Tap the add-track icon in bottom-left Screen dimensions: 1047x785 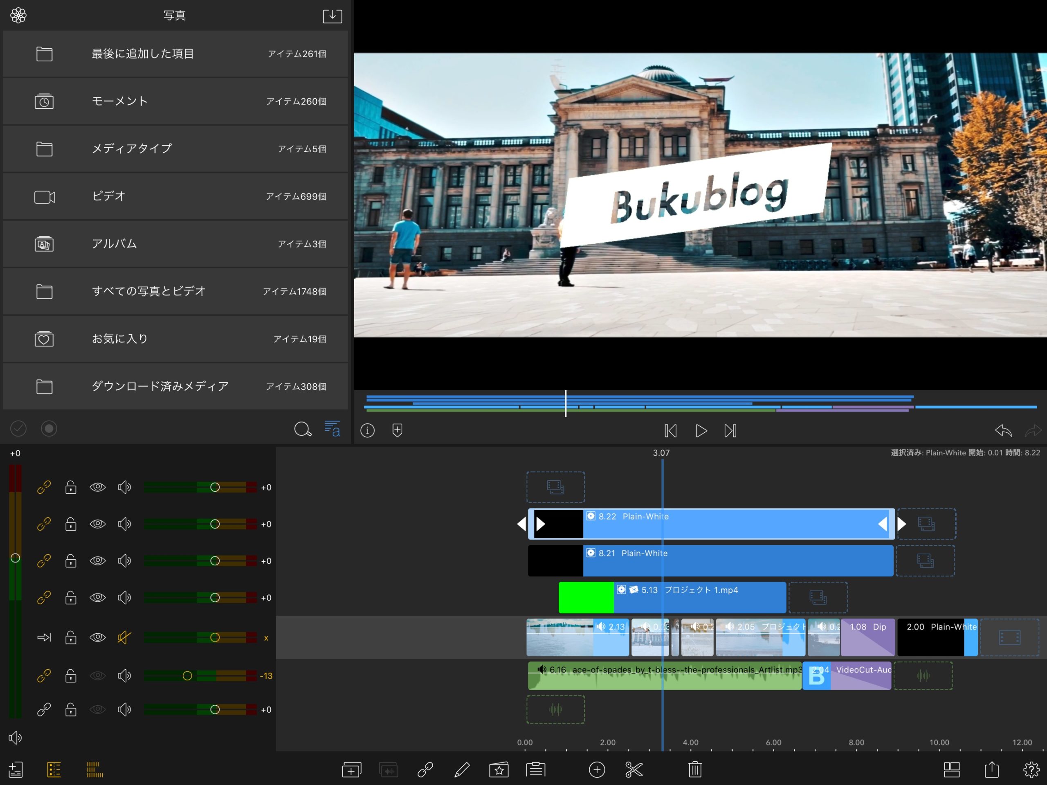tap(16, 769)
